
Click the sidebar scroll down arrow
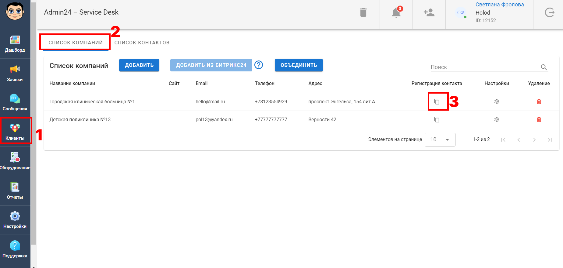pos(34,266)
